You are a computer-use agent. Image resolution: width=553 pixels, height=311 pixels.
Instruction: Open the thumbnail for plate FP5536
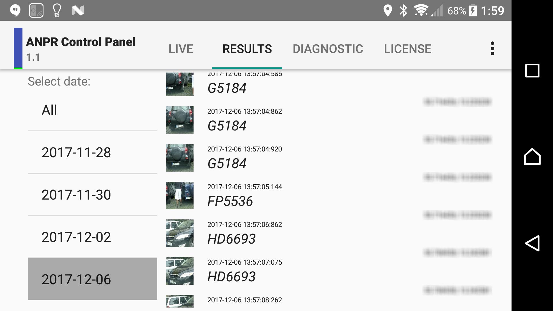(x=179, y=195)
